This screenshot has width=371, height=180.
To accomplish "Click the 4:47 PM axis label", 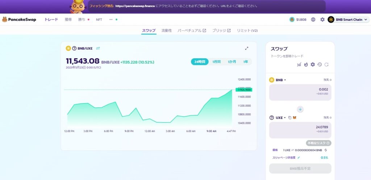I will tap(231, 131).
